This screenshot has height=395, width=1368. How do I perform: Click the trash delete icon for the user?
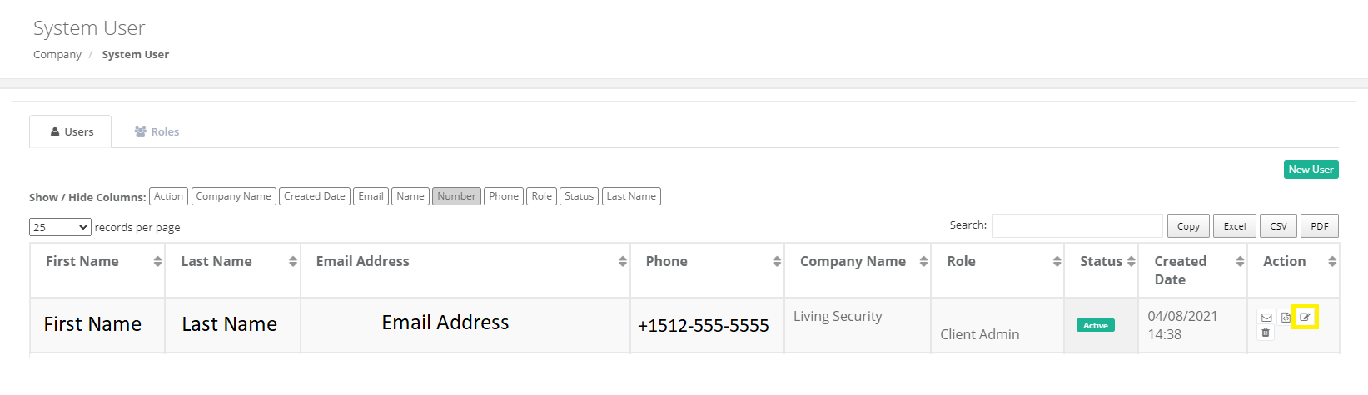pos(1266,333)
